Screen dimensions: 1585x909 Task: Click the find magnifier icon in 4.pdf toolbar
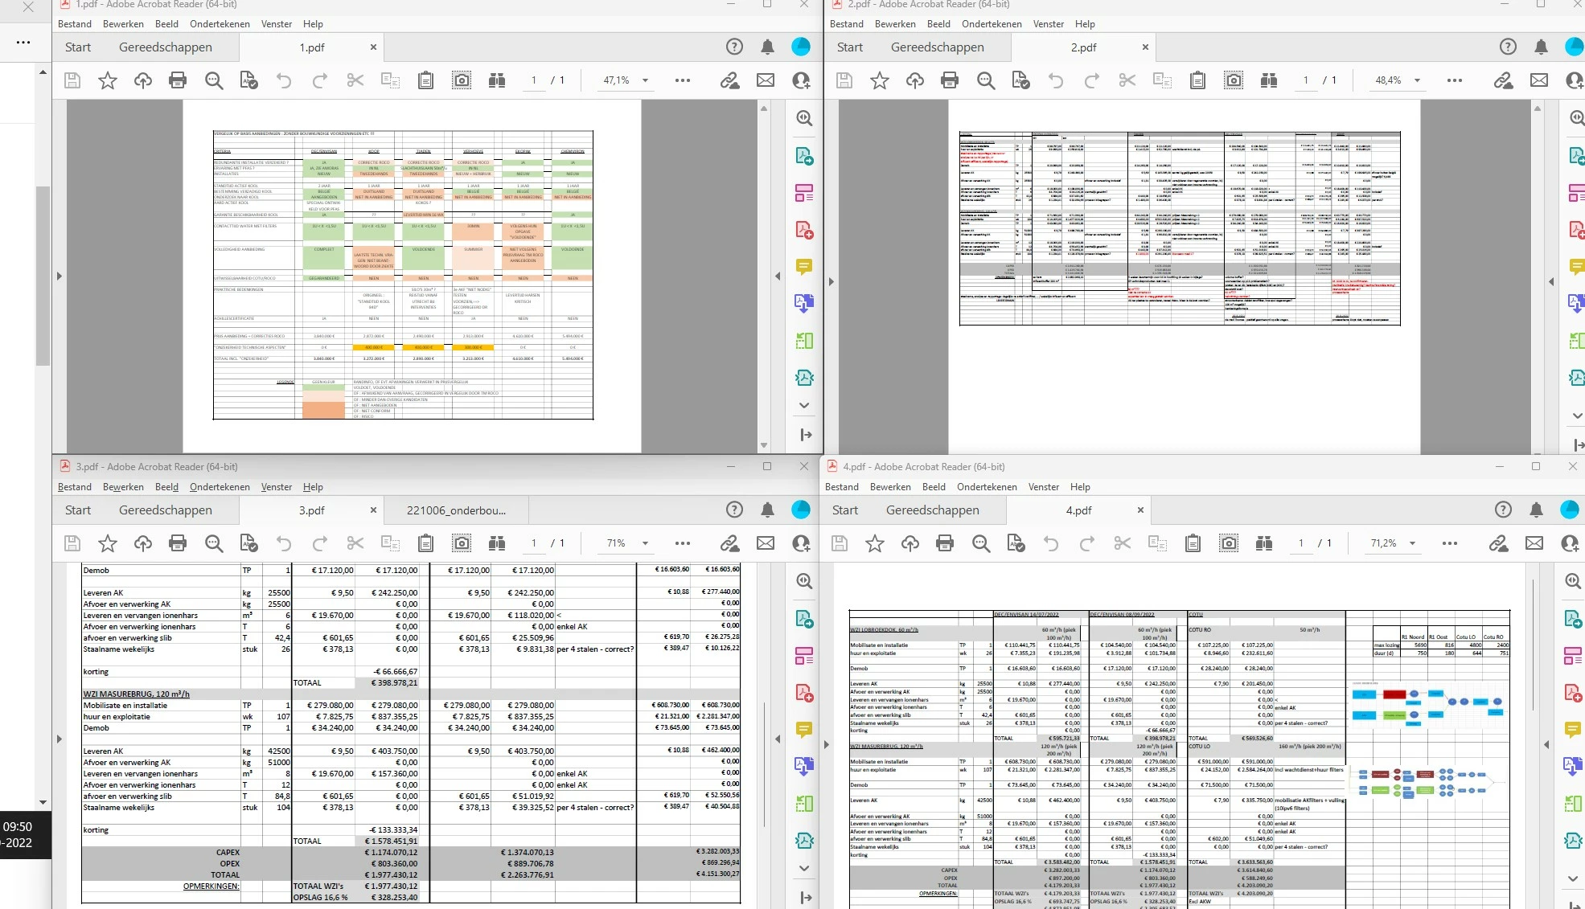tap(980, 543)
